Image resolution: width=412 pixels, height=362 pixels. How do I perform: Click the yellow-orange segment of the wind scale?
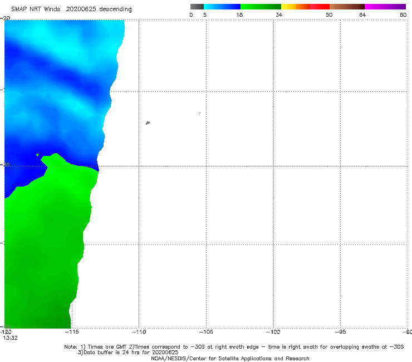point(295,7)
